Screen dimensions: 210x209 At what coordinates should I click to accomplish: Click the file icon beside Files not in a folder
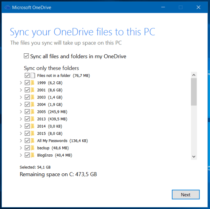[33, 76]
